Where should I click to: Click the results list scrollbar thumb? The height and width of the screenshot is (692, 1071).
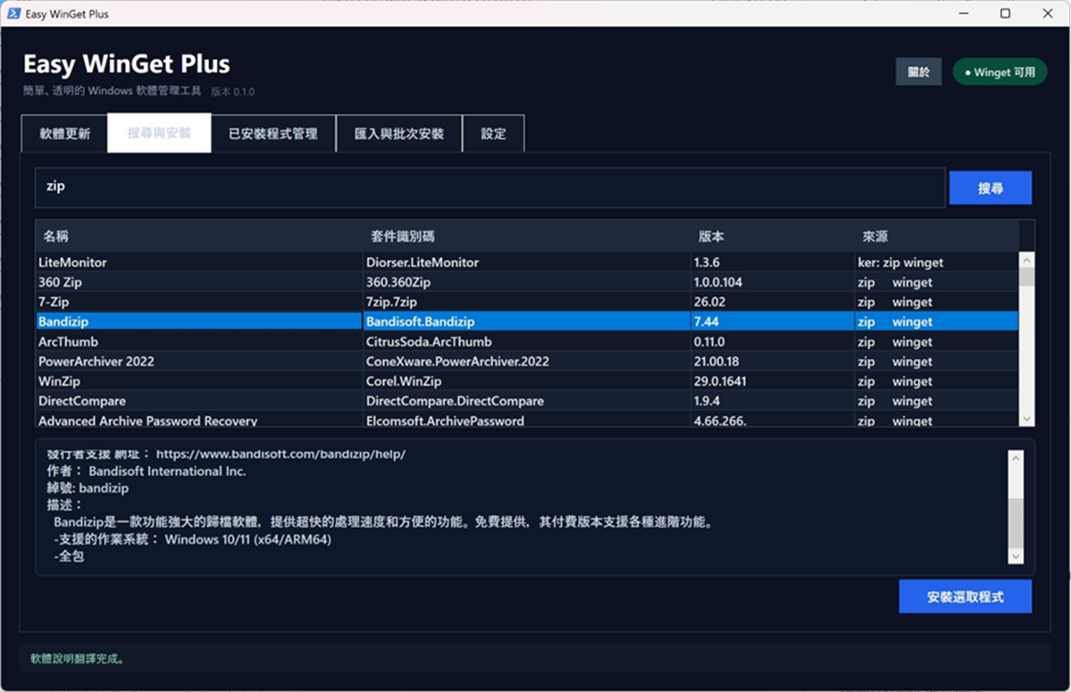tap(1026, 277)
